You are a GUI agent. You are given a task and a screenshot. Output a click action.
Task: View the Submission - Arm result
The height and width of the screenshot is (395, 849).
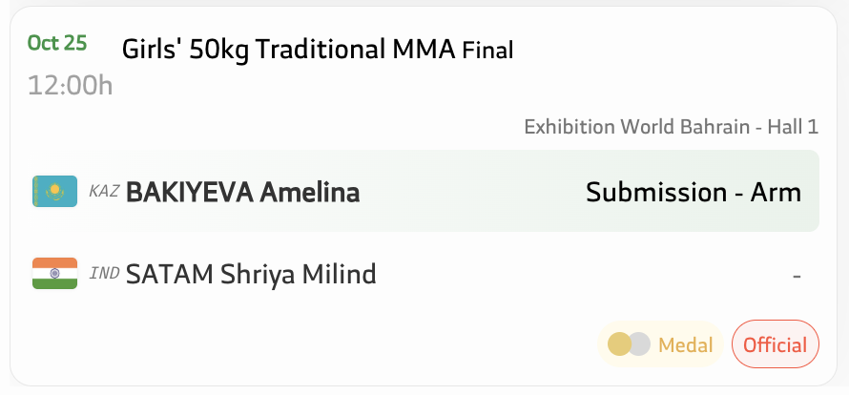point(693,193)
